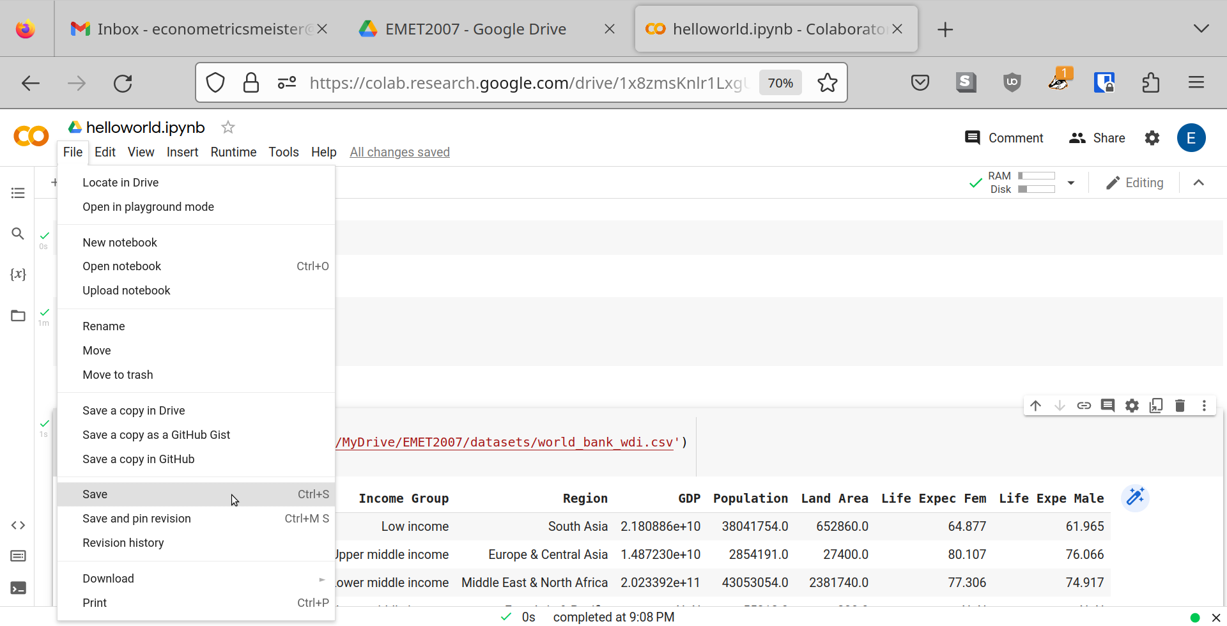Open the Edit menu

(105, 152)
